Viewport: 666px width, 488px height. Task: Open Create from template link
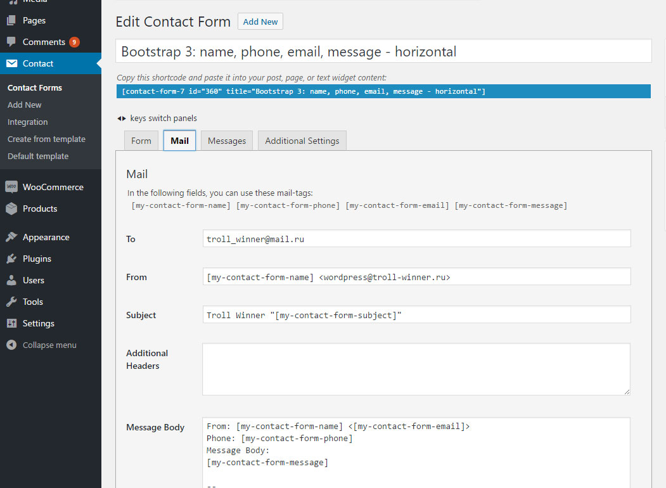pyautogui.click(x=46, y=139)
